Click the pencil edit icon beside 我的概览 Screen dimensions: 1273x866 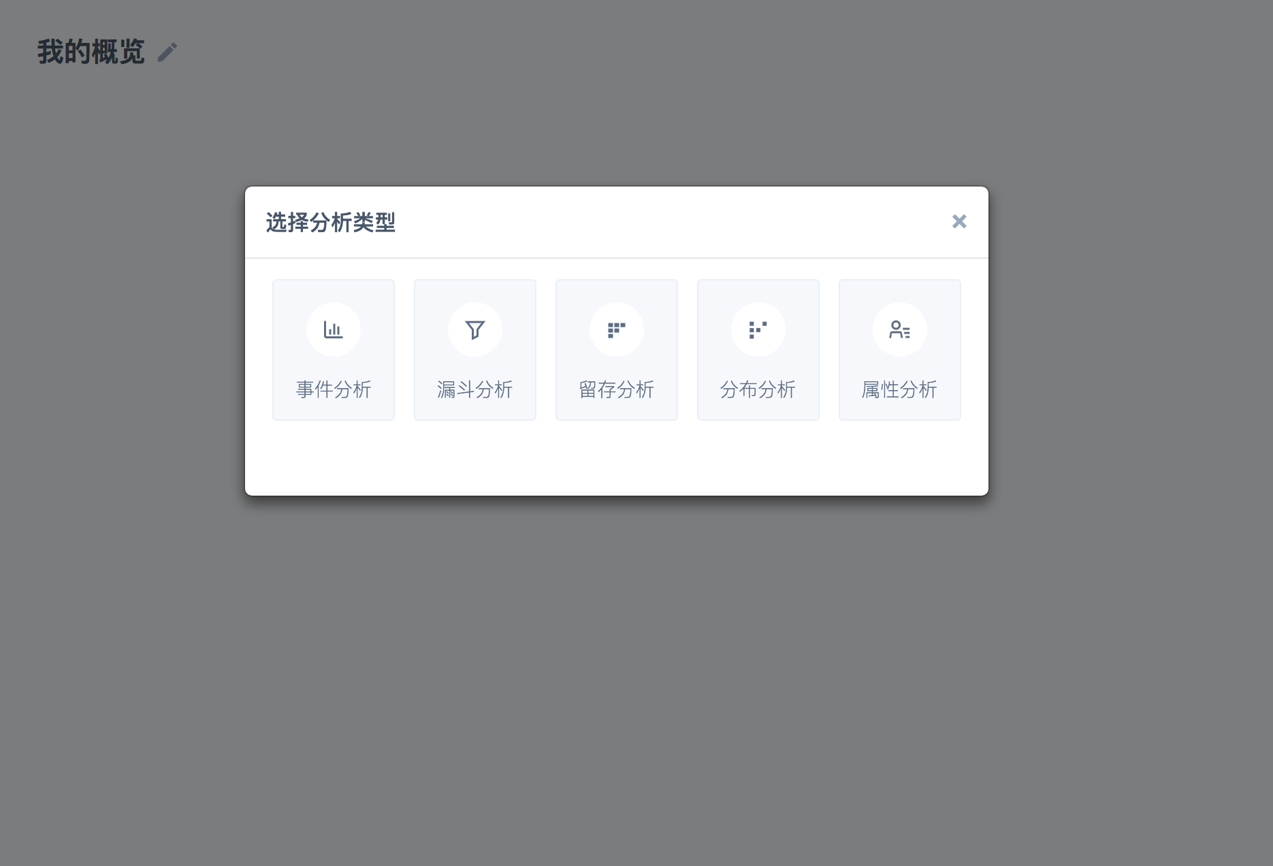pos(167,52)
